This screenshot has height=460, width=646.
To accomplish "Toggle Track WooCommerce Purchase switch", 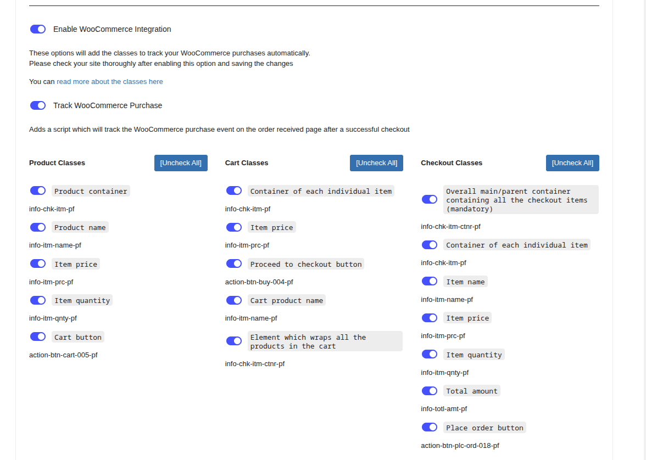I will (38, 105).
